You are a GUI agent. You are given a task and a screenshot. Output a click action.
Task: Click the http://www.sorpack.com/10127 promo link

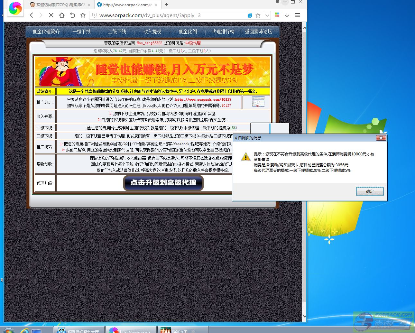coord(203,99)
